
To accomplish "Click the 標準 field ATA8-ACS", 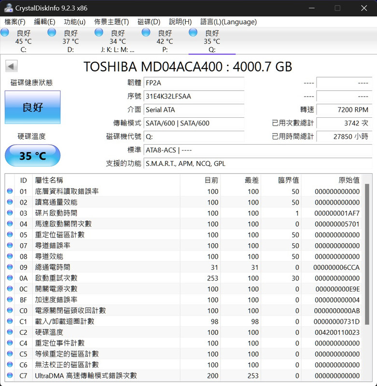I will 258,150.
